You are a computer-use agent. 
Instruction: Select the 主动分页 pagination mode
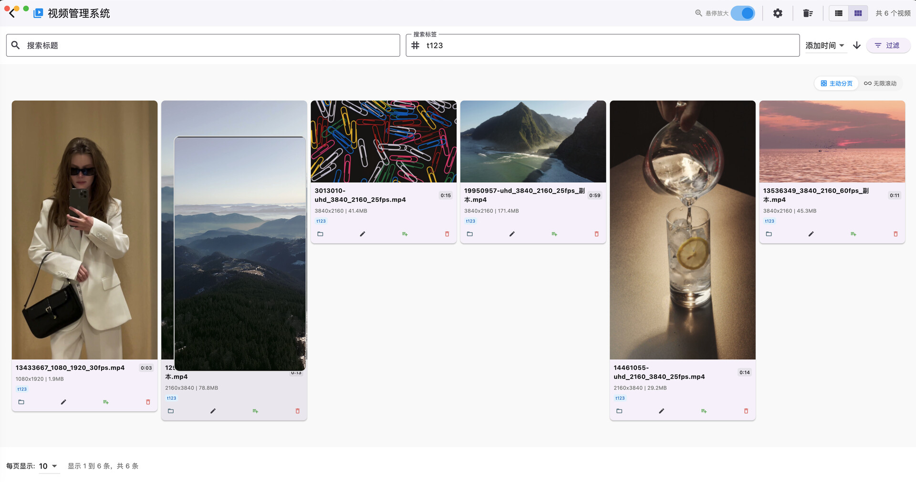click(836, 83)
